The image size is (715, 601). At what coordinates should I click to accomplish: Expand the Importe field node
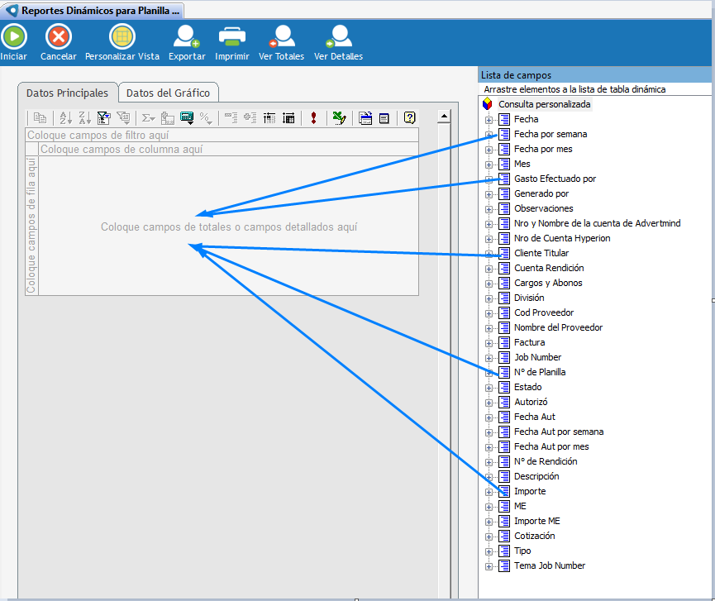coord(489,492)
